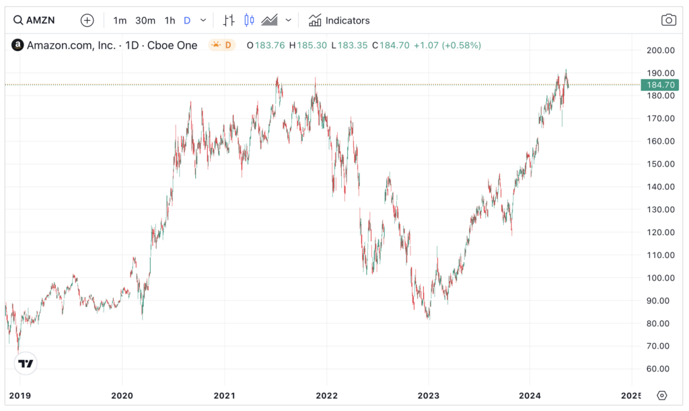Choose the Bars chart style icon
Image resolution: width=689 pixels, height=411 pixels.
[x=229, y=20]
